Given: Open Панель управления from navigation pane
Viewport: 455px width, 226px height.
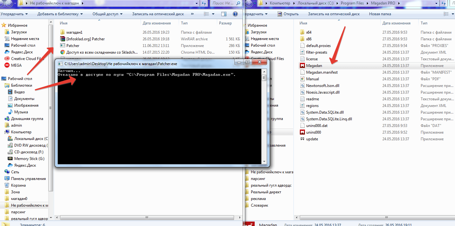Looking at the screenshot, I should tap(25, 178).
